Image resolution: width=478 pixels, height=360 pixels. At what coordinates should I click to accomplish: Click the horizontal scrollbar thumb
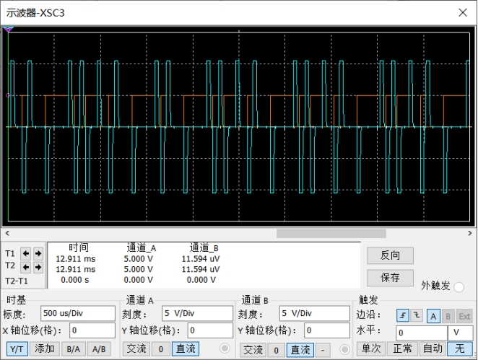pyautogui.click(x=331, y=233)
